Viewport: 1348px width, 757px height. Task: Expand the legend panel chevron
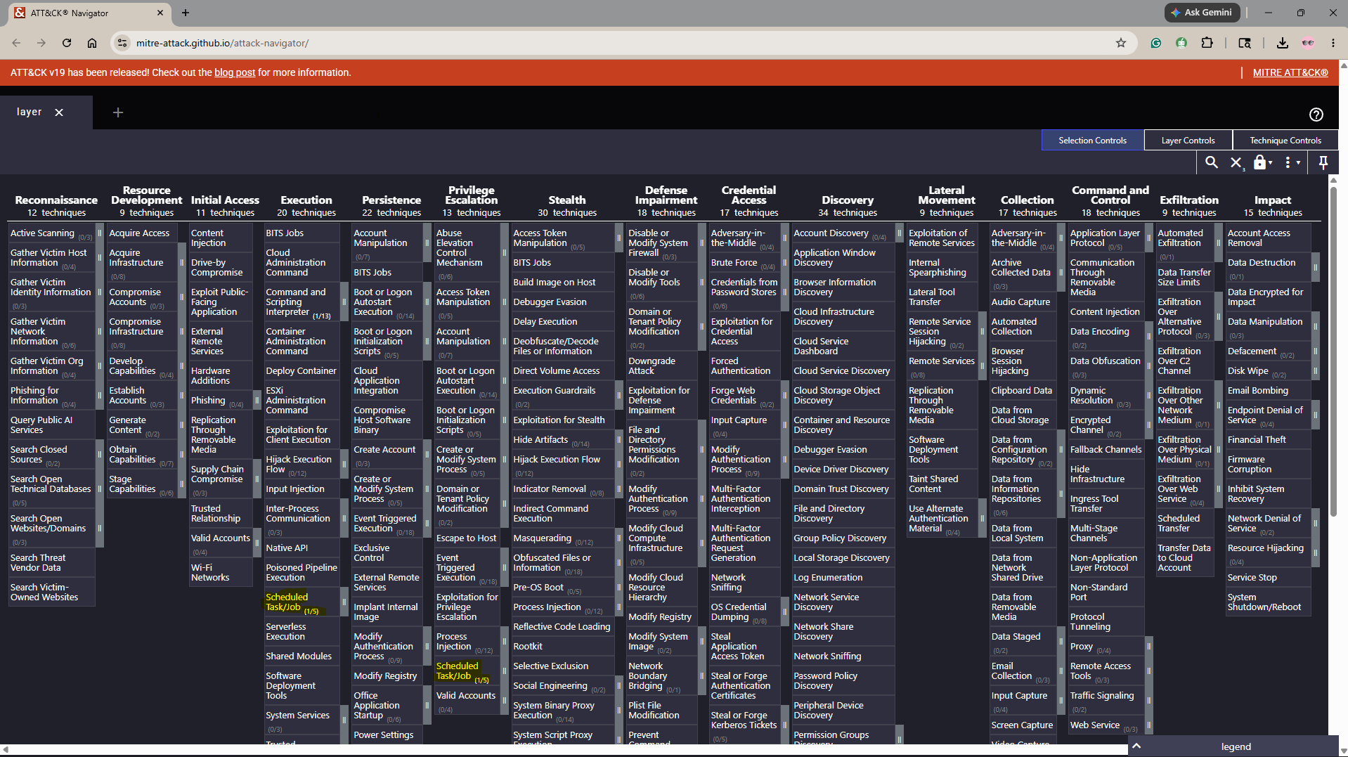(x=1136, y=746)
